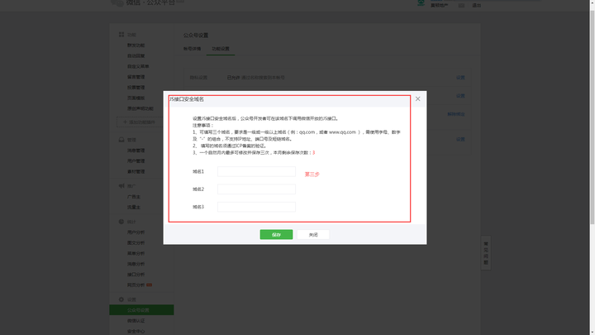
Task: Open 图文分析 in the sidebar
Action: click(x=136, y=242)
